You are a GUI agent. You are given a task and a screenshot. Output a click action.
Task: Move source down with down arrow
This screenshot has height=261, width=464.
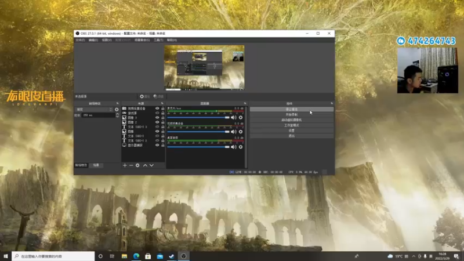click(151, 165)
